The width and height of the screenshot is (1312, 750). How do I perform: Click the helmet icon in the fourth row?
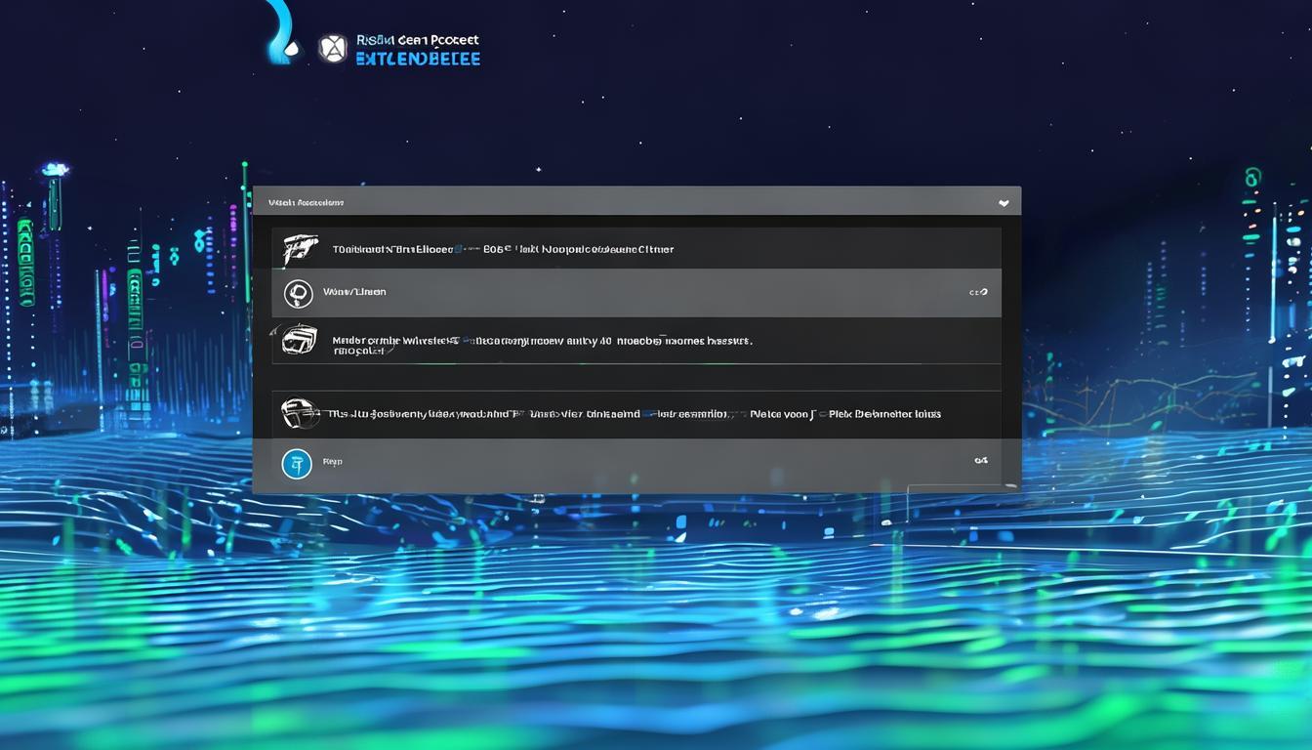click(x=299, y=414)
